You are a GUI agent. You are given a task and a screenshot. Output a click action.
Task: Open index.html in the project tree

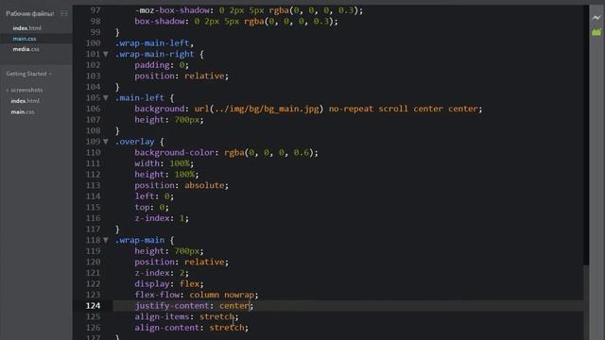click(26, 101)
